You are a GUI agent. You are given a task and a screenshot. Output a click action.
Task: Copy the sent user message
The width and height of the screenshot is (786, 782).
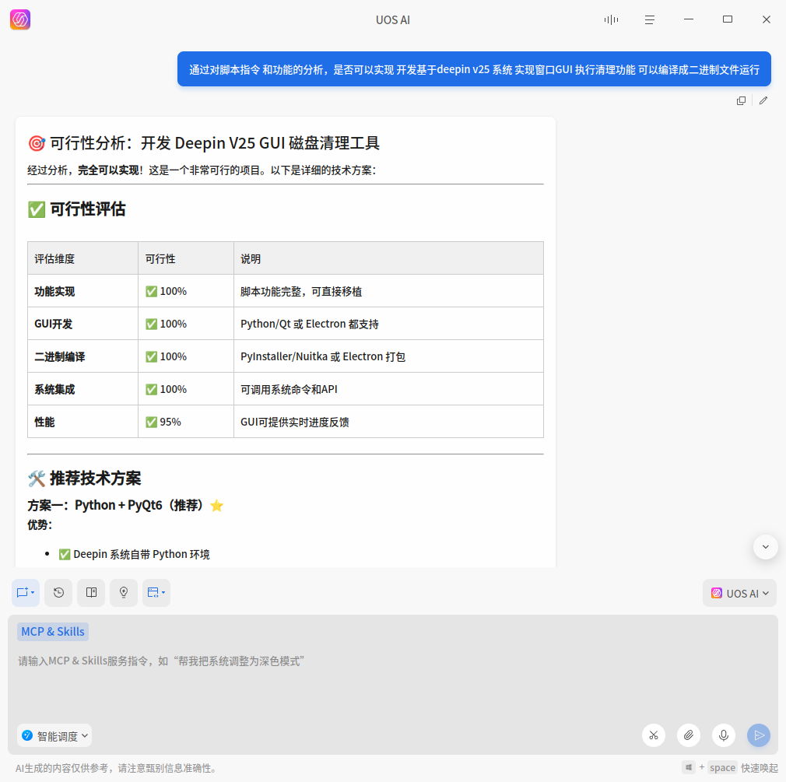741,100
